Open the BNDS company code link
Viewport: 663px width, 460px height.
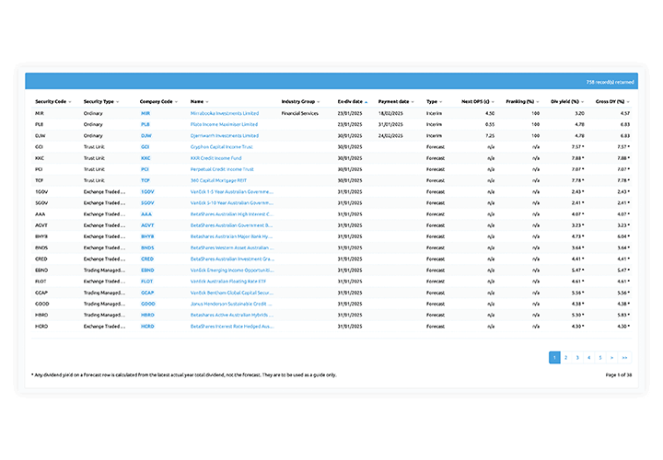coord(147,248)
